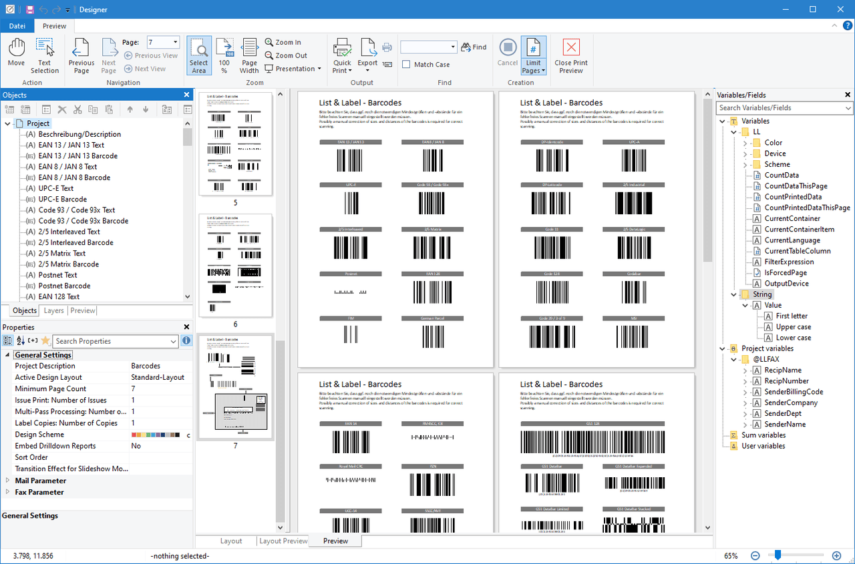The image size is (855, 564).
Task: Toggle the info panel button in Properties
Action: click(x=186, y=341)
